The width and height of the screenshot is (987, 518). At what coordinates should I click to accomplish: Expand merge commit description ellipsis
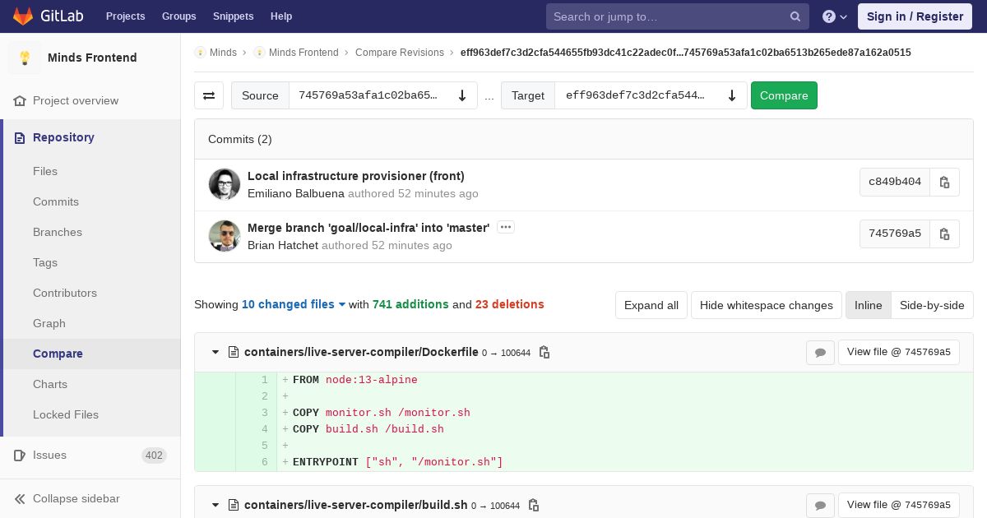(506, 227)
